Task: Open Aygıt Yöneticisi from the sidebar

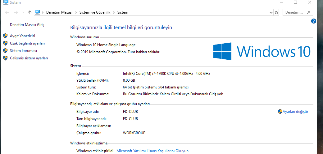Action: point(22,36)
